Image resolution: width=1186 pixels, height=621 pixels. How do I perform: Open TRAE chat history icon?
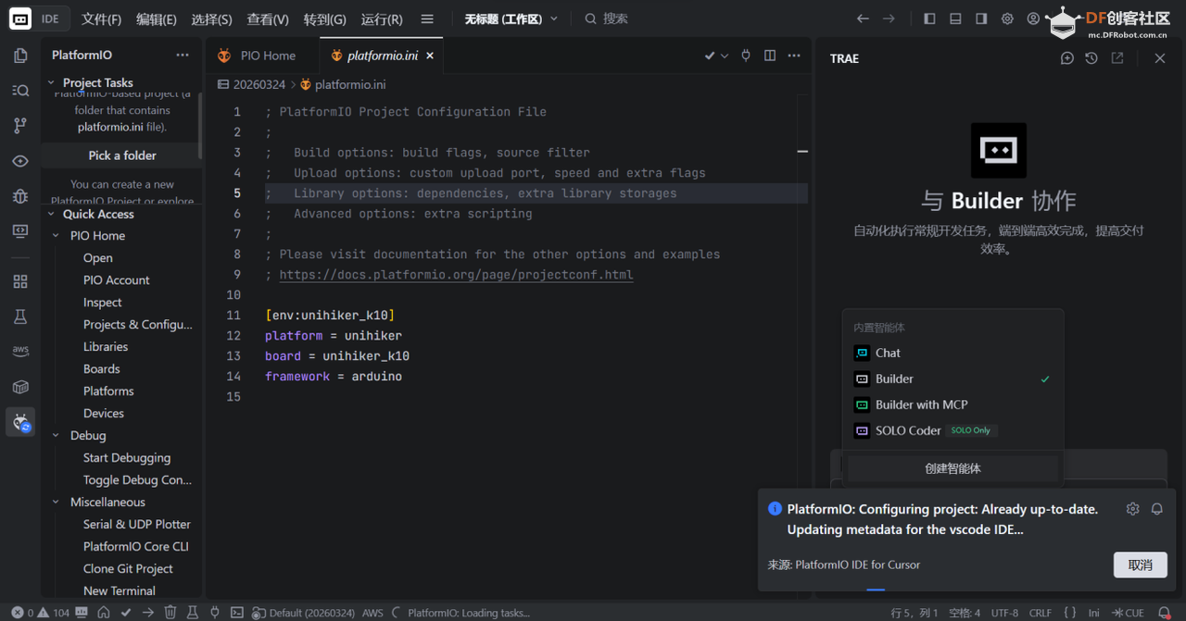pyautogui.click(x=1091, y=58)
